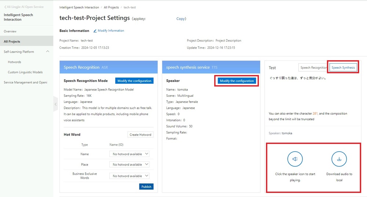This screenshot has height=197, width=367.
Task: Modify the Speech Recognition Mode configuration
Action: (x=134, y=81)
